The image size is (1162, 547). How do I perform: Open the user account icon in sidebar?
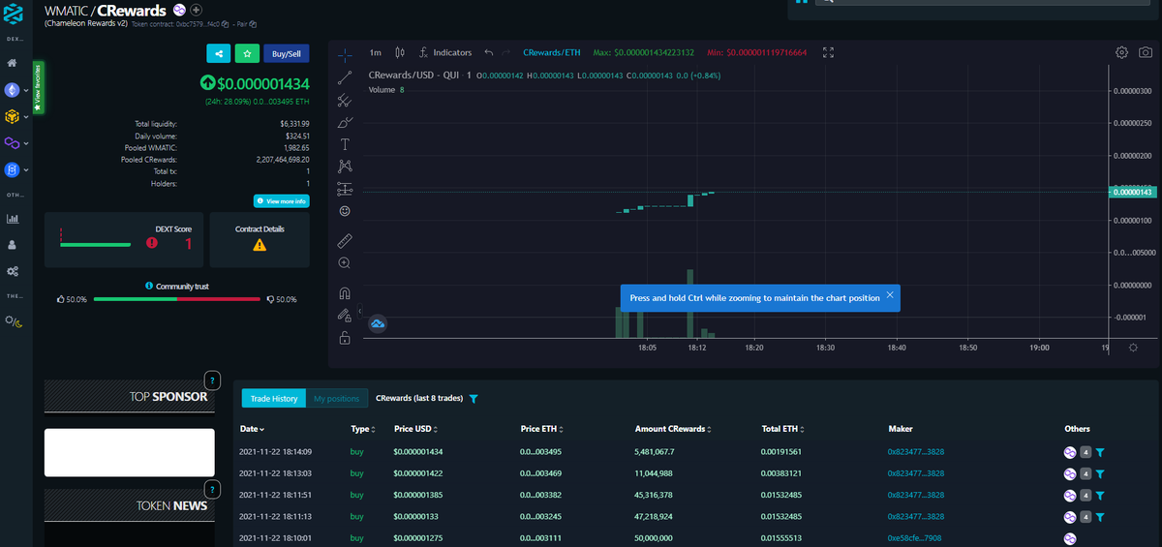click(x=13, y=245)
